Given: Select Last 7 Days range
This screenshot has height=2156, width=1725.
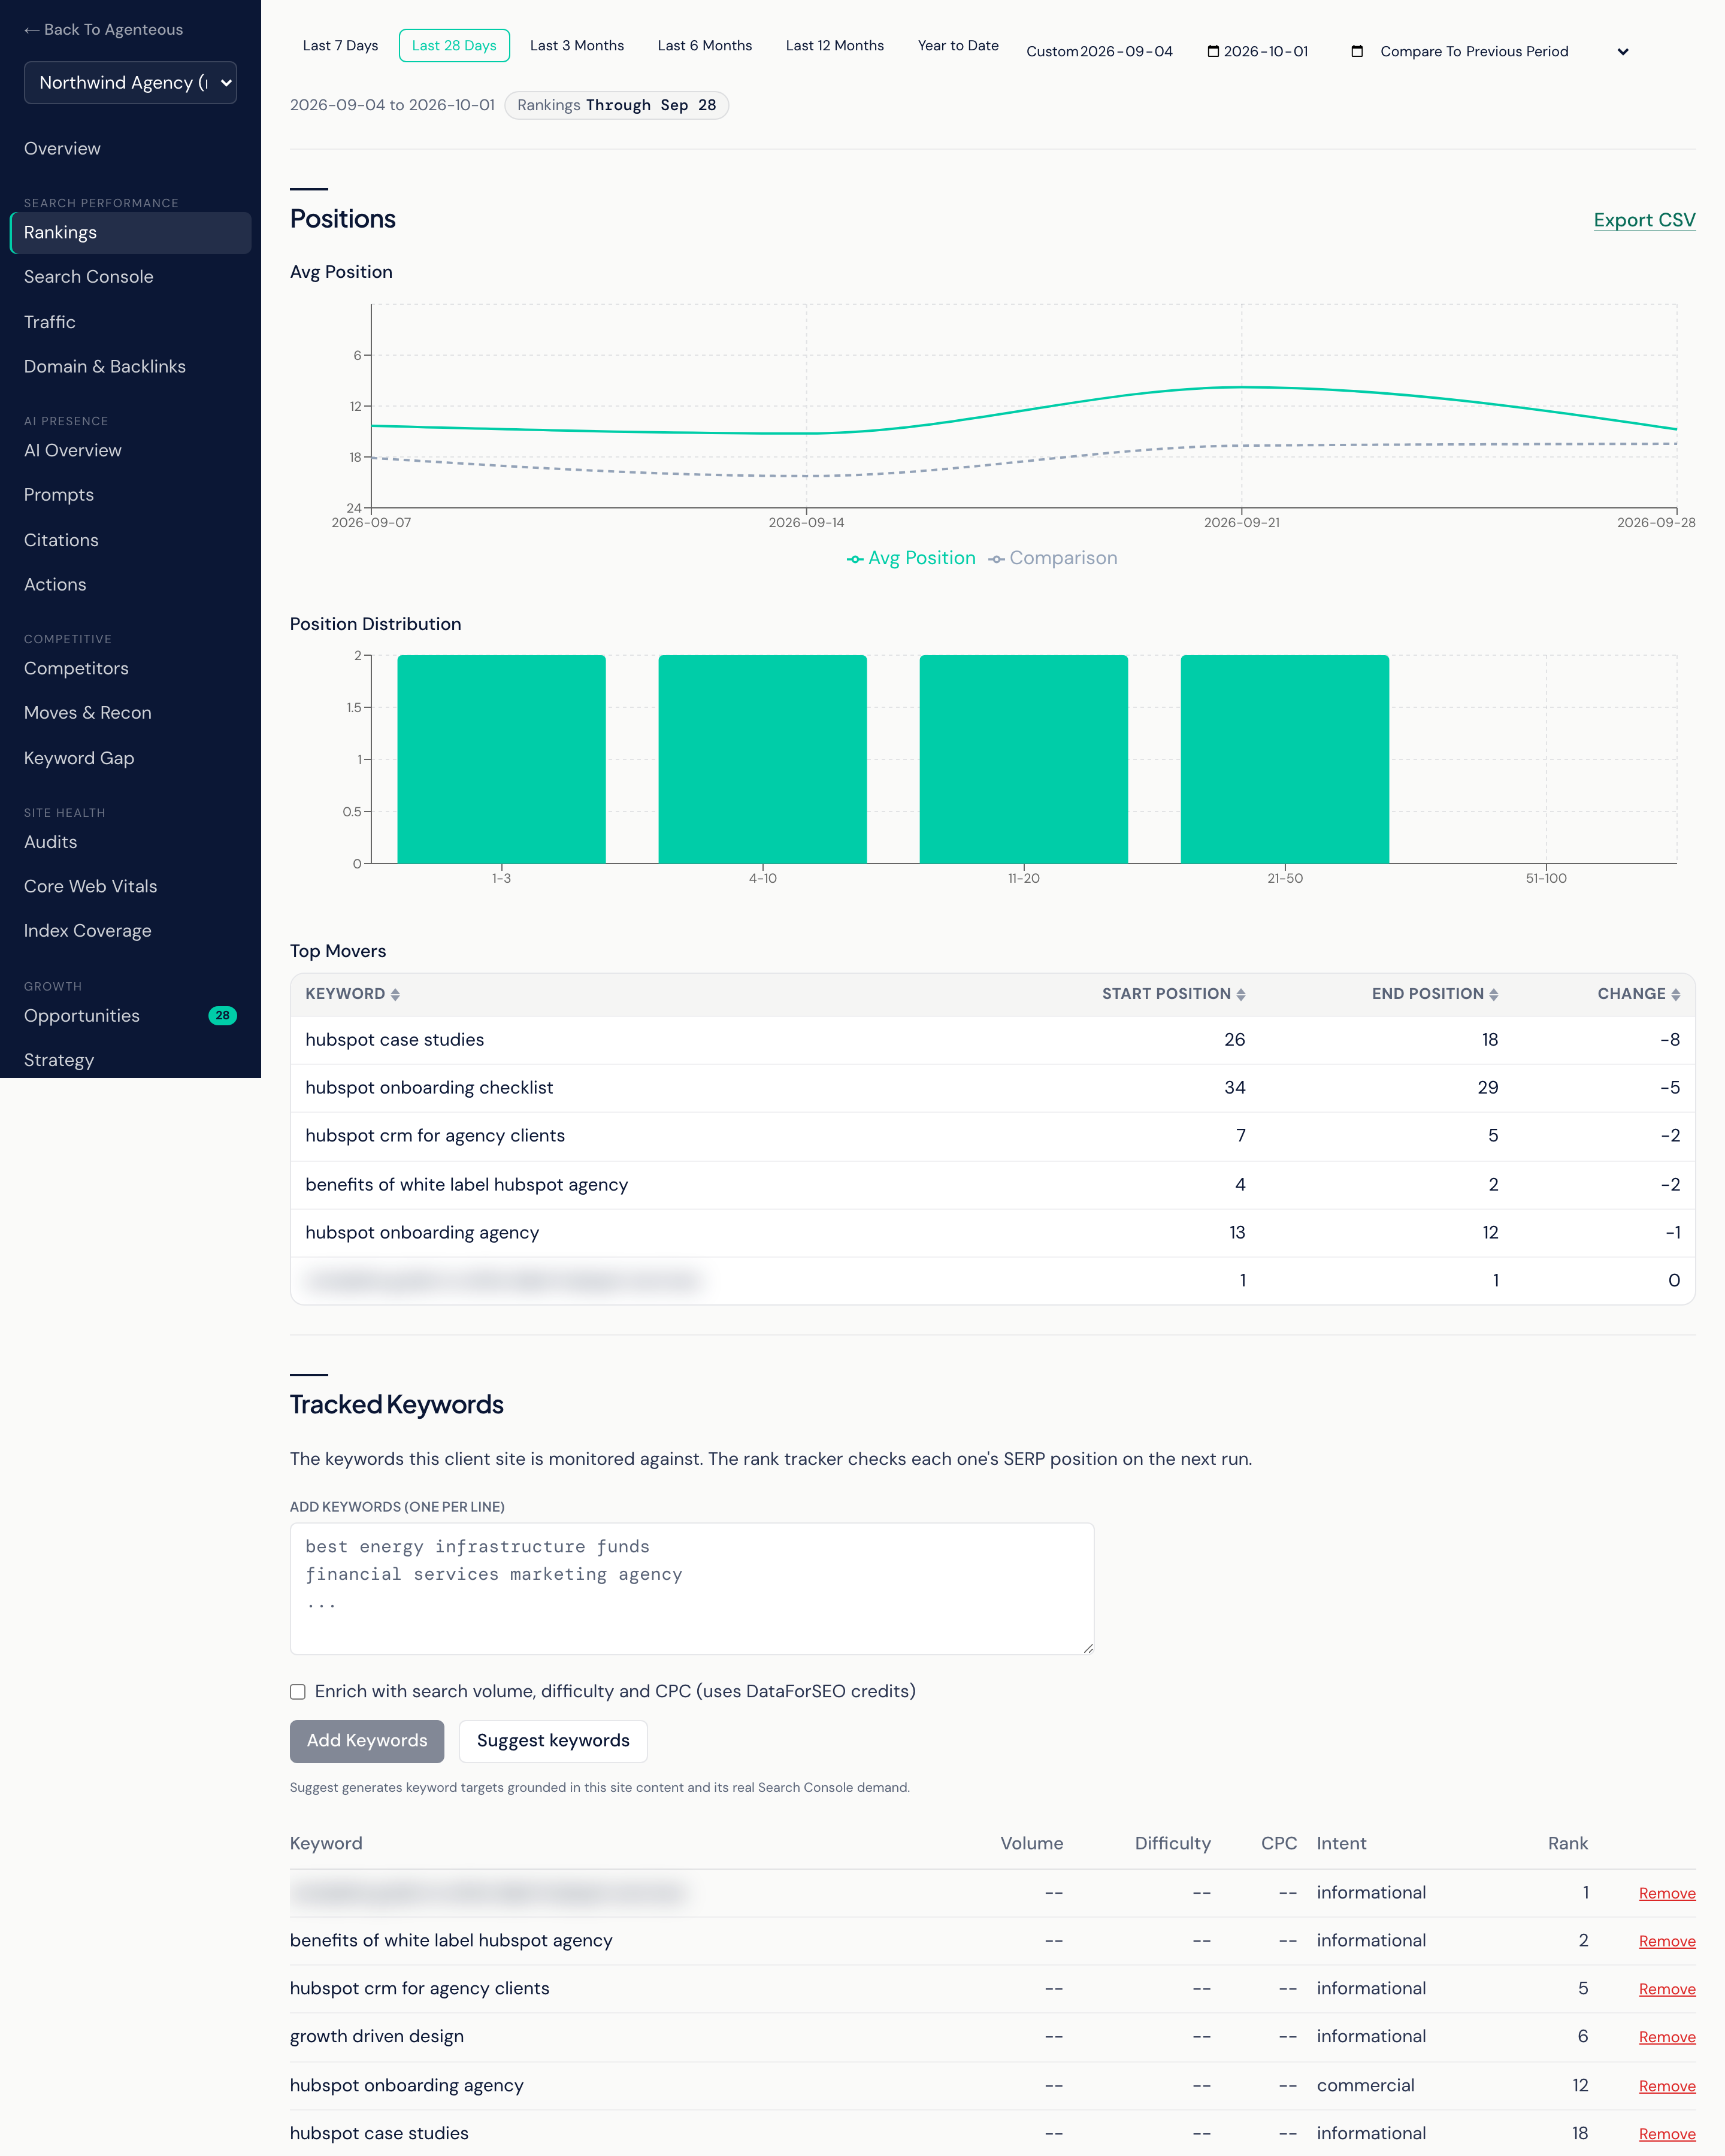Looking at the screenshot, I should 340,46.
